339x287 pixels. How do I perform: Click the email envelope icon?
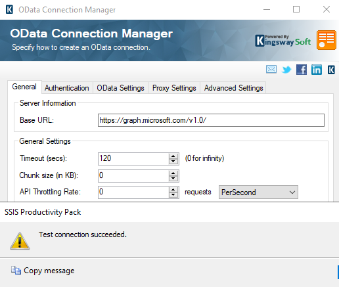pyautogui.click(x=271, y=70)
